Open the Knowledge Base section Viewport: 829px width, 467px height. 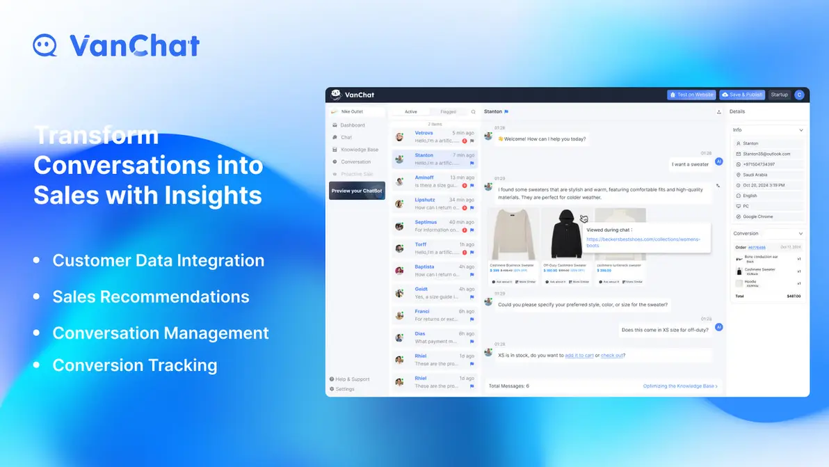point(360,150)
